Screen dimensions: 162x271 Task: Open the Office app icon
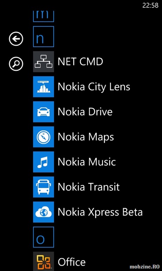click(44, 261)
